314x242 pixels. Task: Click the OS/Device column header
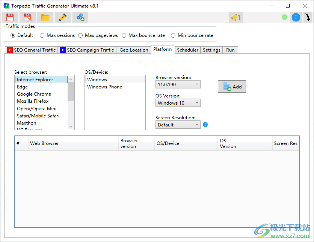tap(186, 143)
